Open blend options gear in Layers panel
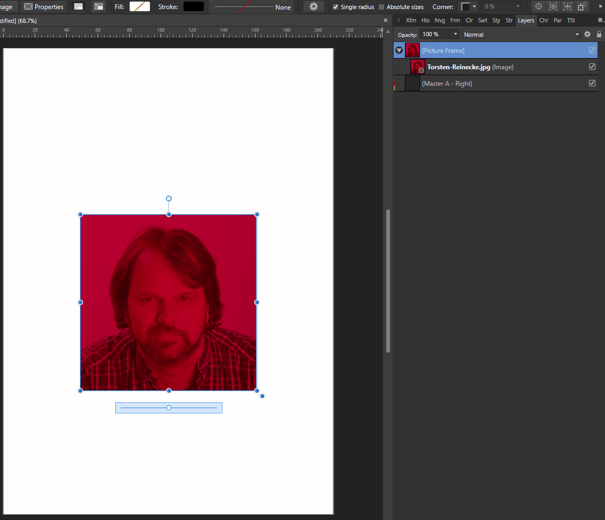This screenshot has width=605, height=520. [587, 34]
